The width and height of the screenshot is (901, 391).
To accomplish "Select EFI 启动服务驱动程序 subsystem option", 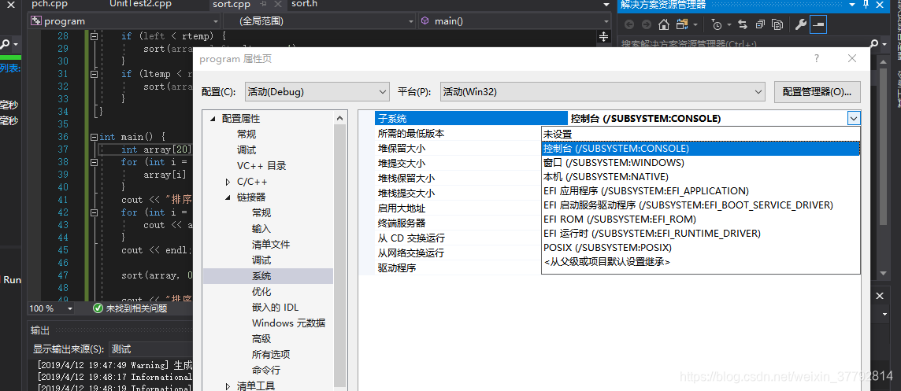I will tap(700, 205).
